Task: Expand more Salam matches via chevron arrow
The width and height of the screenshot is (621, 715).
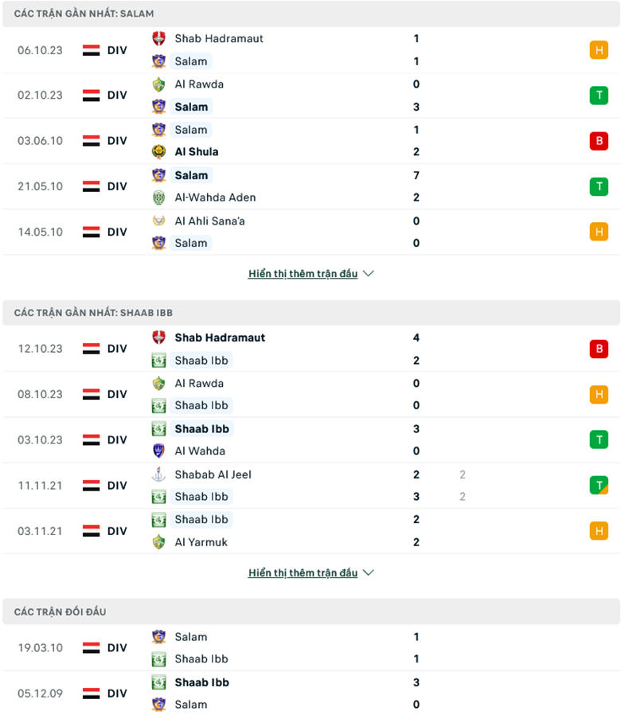Action: (x=368, y=274)
